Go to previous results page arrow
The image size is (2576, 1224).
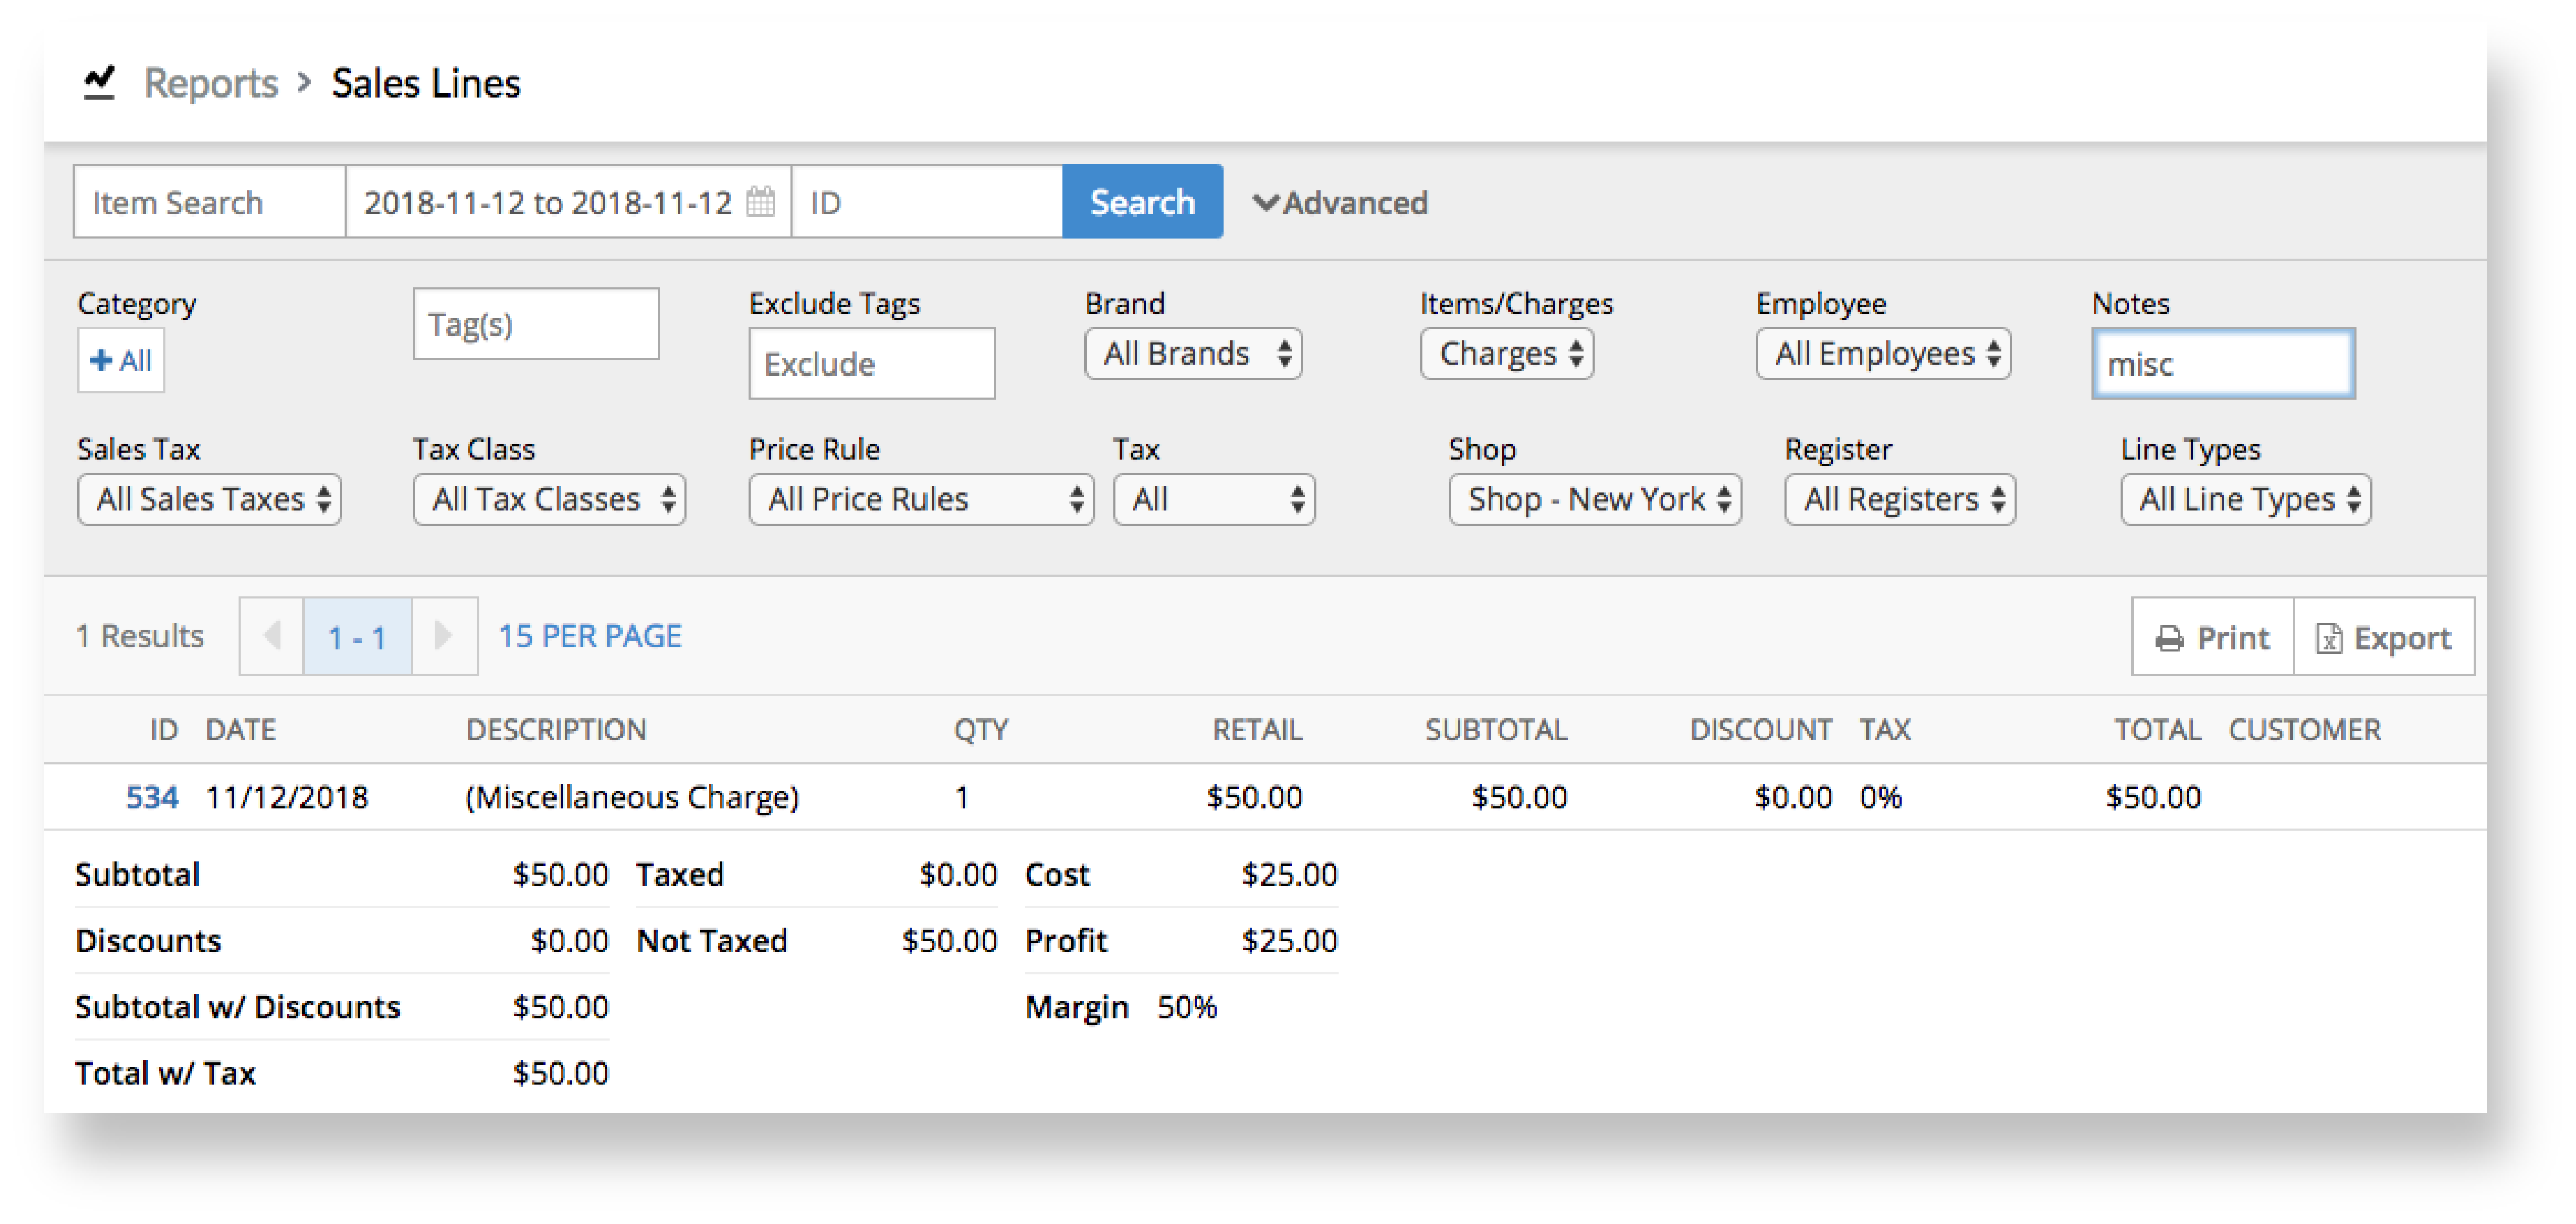coord(272,636)
